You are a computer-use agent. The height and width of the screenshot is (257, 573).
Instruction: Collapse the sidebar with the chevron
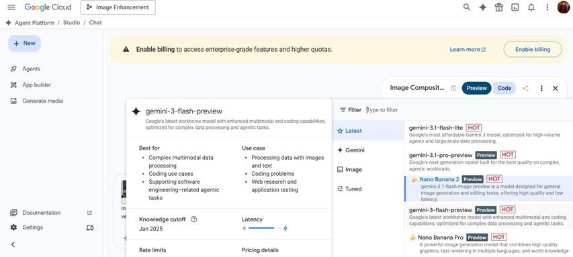[13, 245]
